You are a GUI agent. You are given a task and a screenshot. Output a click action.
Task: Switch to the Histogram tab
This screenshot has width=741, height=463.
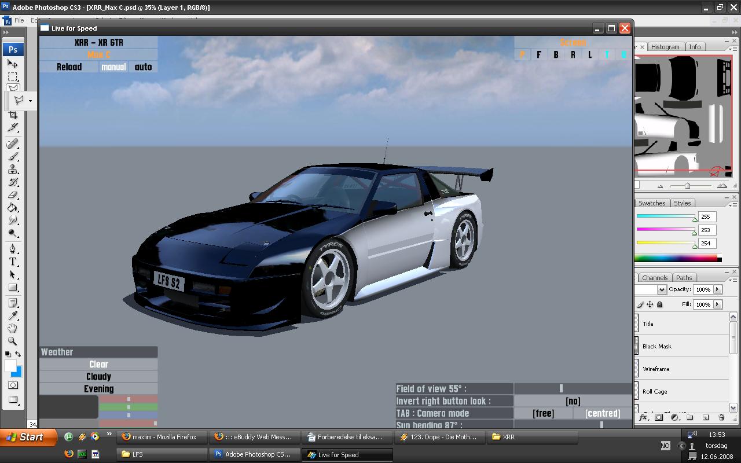[x=665, y=47]
